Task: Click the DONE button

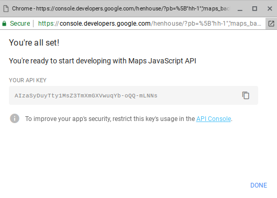Action: pos(259,185)
